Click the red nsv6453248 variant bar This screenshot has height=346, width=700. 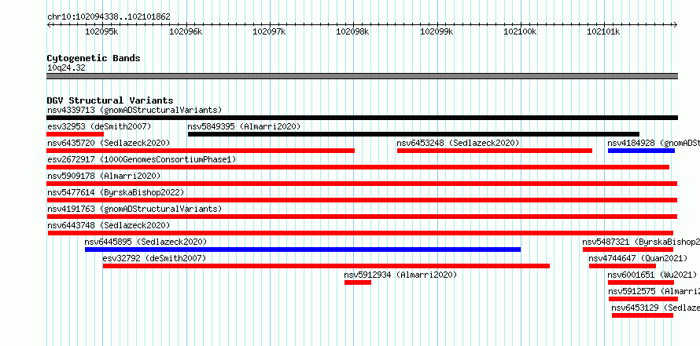[x=495, y=151]
